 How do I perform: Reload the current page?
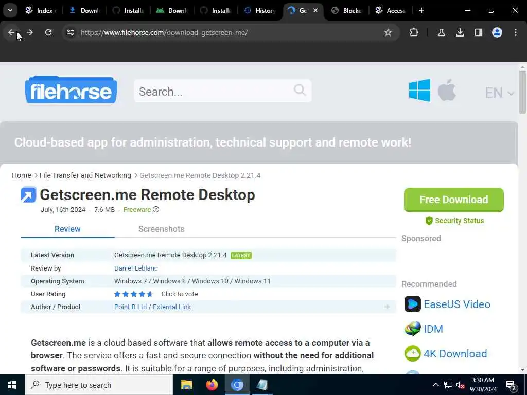coord(48,32)
